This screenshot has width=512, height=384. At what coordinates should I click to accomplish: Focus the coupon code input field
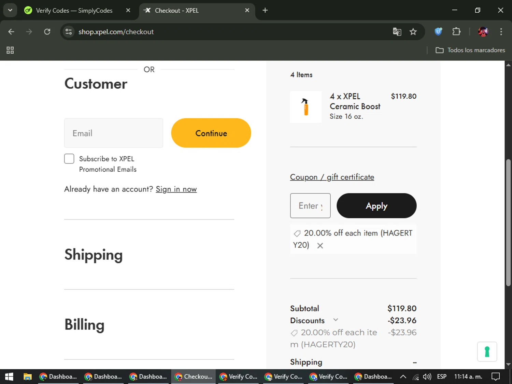click(310, 206)
